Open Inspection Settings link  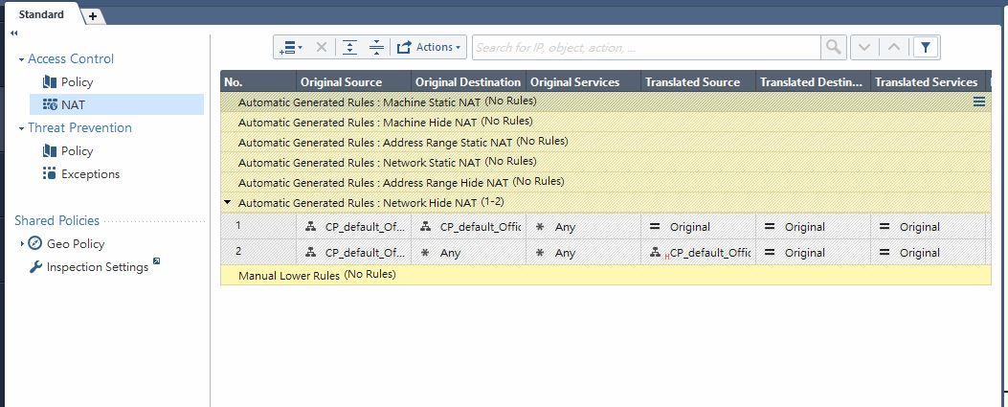[97, 267]
